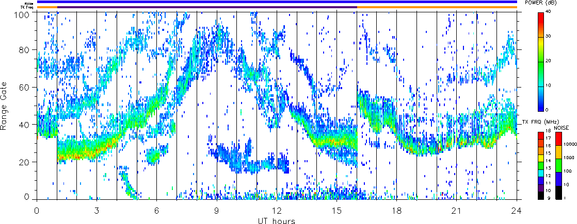577x224 pixels.
Task: Click the NOISE colorbar
Action: tap(557, 166)
